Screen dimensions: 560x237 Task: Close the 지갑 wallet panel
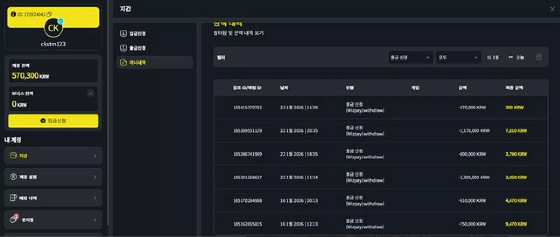coord(552,9)
